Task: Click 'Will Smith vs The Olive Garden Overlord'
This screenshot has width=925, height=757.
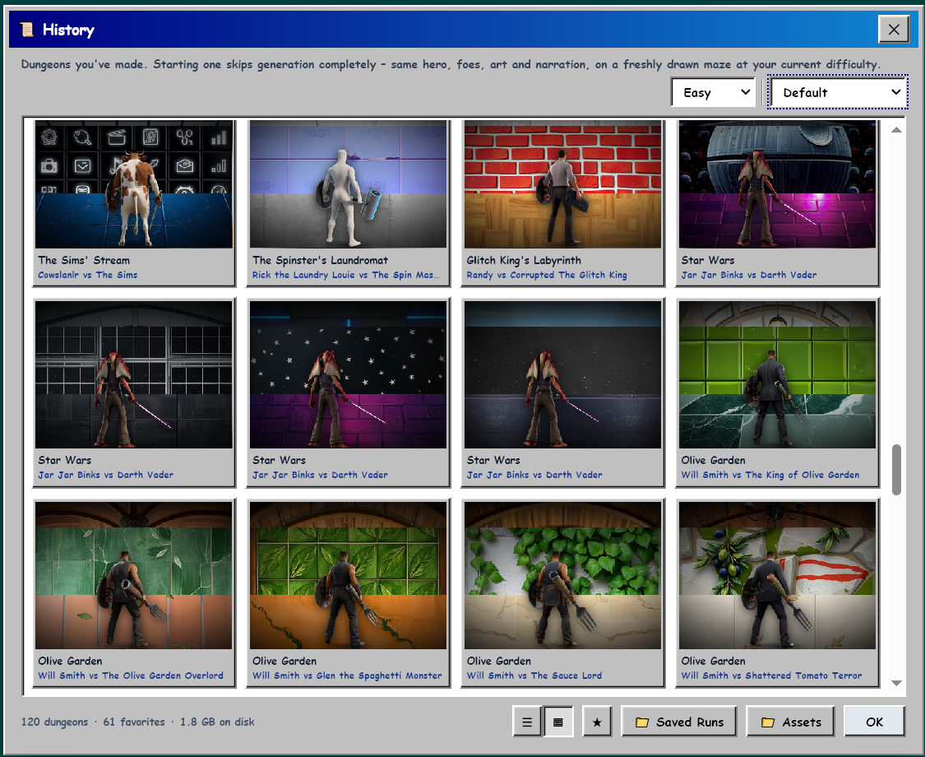Action: coord(131,676)
